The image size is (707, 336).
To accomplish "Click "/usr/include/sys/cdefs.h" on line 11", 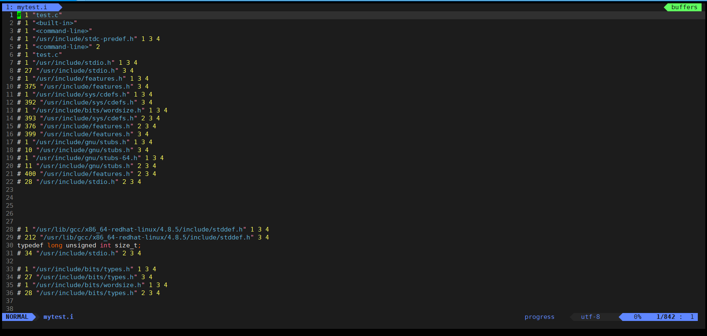I will pyautogui.click(x=81, y=94).
